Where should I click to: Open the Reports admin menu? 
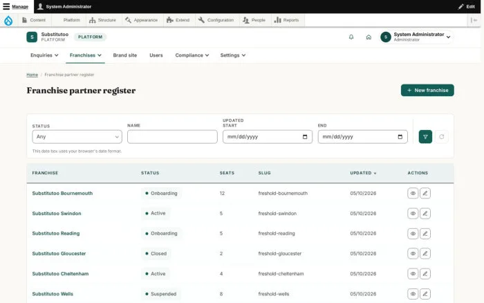click(287, 20)
